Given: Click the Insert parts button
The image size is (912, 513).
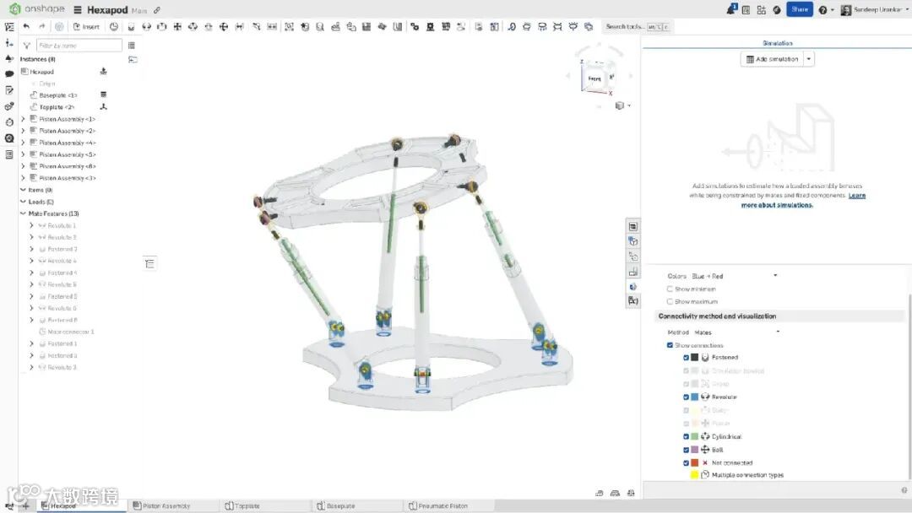Looking at the screenshot, I should (x=87, y=27).
